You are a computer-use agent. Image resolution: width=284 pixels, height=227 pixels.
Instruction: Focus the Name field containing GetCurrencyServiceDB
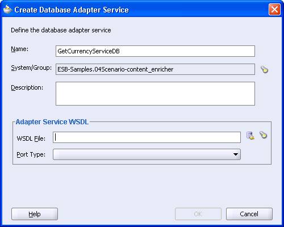click(155, 51)
